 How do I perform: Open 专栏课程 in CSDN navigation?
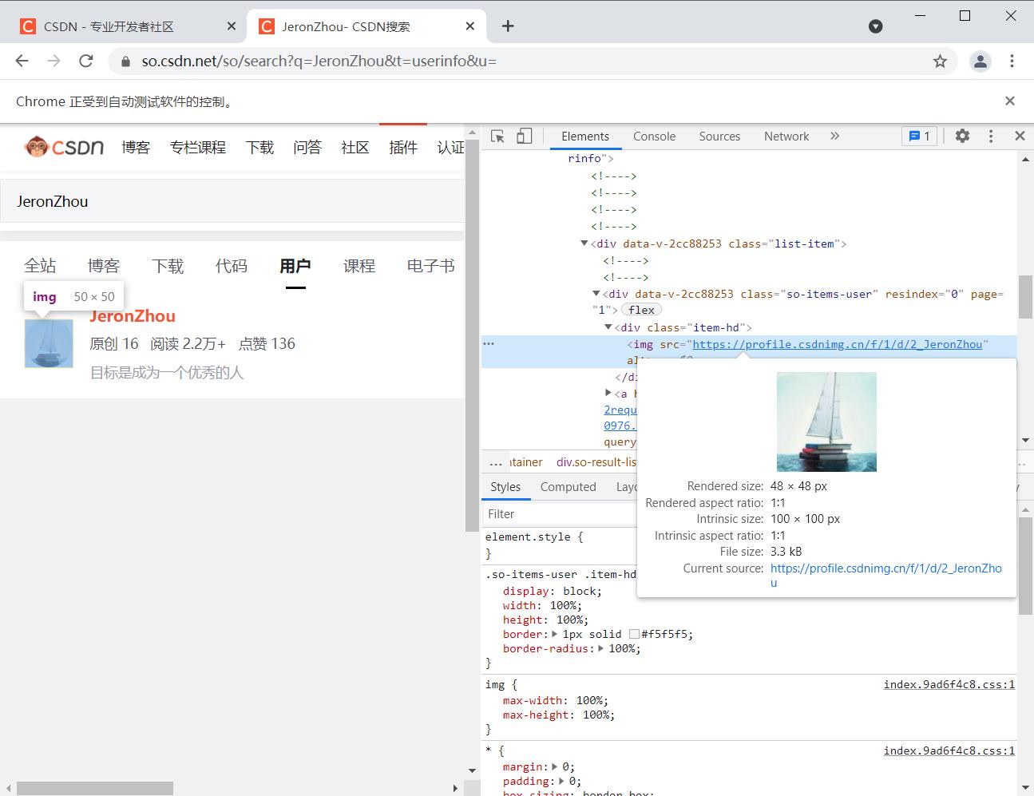(198, 147)
